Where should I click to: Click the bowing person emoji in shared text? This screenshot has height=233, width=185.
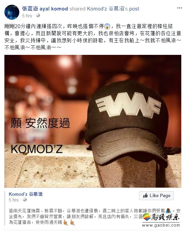pyautogui.click(x=168, y=211)
